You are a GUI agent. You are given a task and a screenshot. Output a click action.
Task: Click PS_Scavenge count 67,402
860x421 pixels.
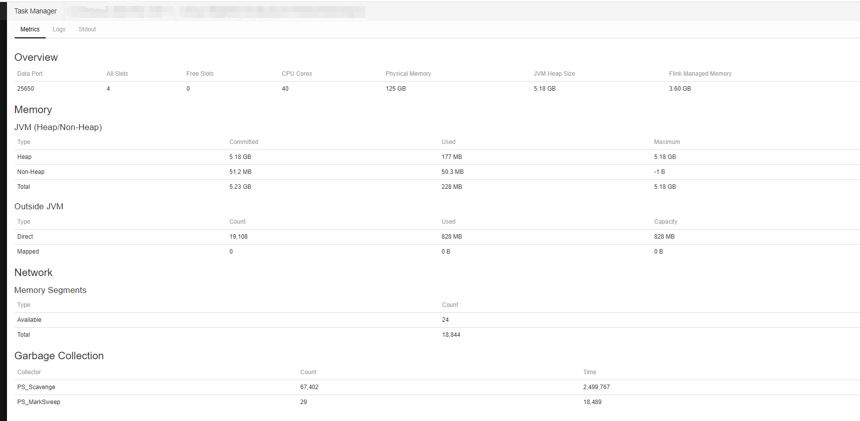coord(309,387)
